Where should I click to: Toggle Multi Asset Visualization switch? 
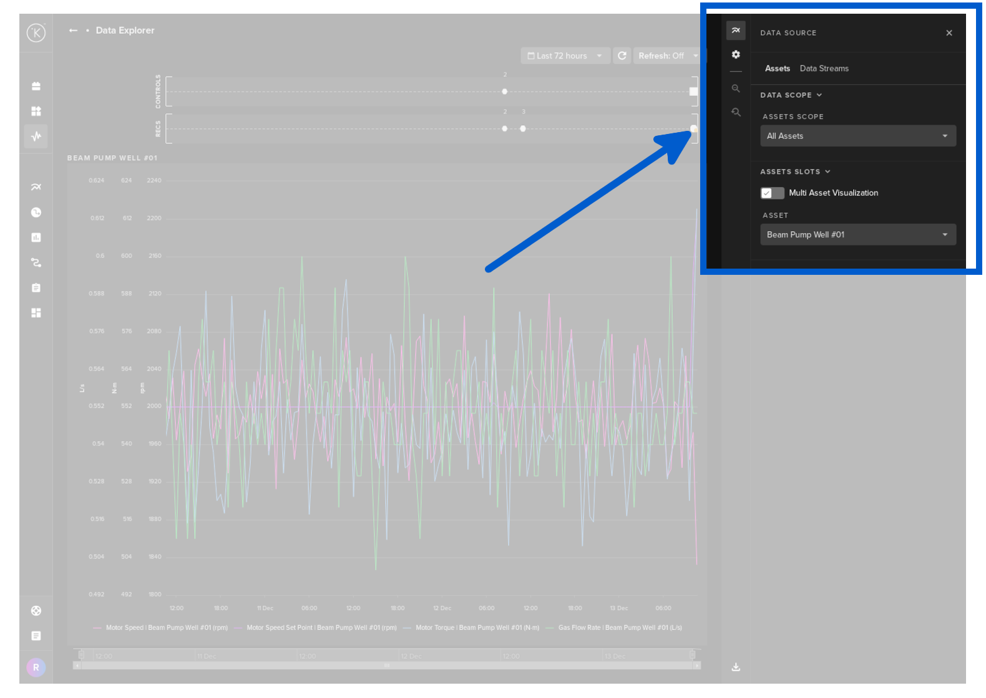pos(772,193)
